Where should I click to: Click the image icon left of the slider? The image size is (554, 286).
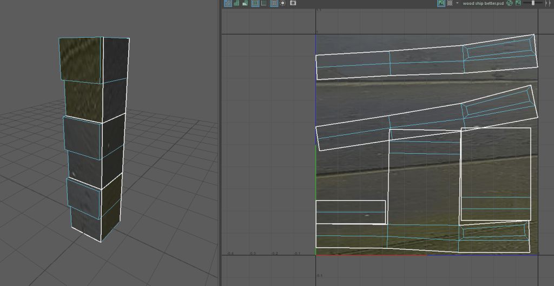[x=518, y=3]
